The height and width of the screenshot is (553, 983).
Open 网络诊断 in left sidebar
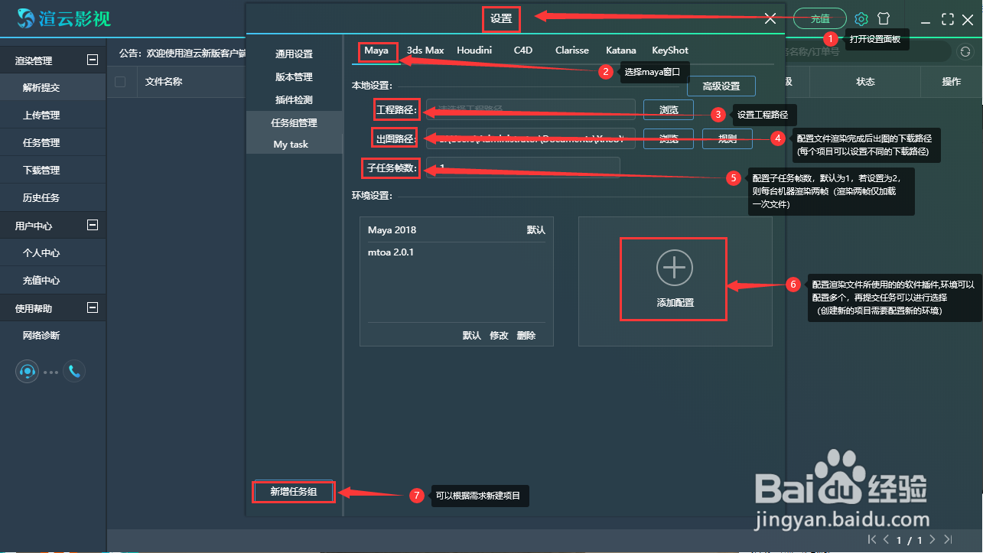(x=53, y=336)
